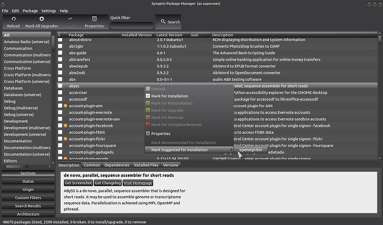
Task: Click the Mark for Upgrade icon in the context menu
Action: pyautogui.click(x=148, y=110)
